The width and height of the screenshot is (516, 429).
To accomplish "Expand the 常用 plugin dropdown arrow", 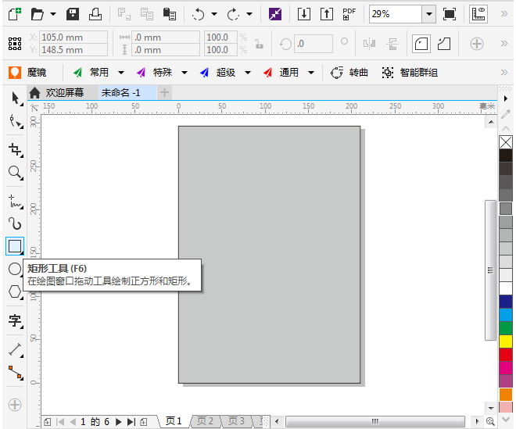I will coord(121,73).
